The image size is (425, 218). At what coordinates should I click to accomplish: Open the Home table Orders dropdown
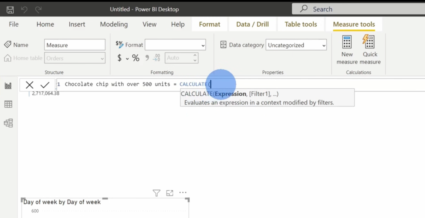pos(75,58)
